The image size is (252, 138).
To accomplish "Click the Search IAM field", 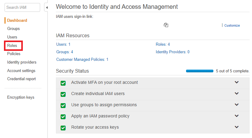I will [22, 7].
